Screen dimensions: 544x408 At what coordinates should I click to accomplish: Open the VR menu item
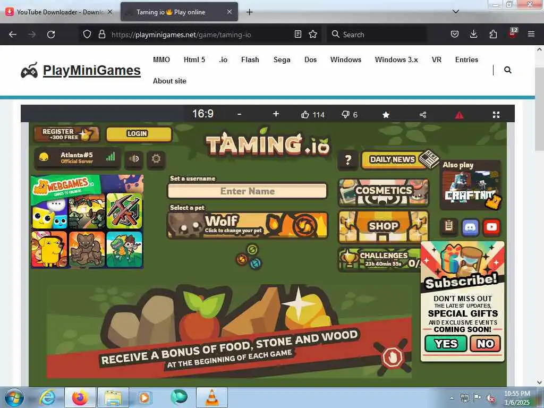point(437,59)
